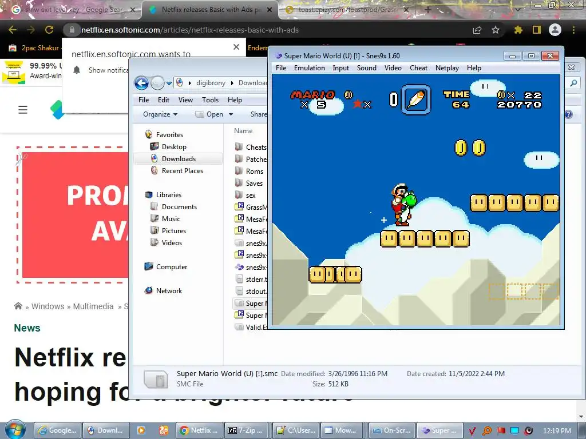Dismiss the notification permission popup

236,47
